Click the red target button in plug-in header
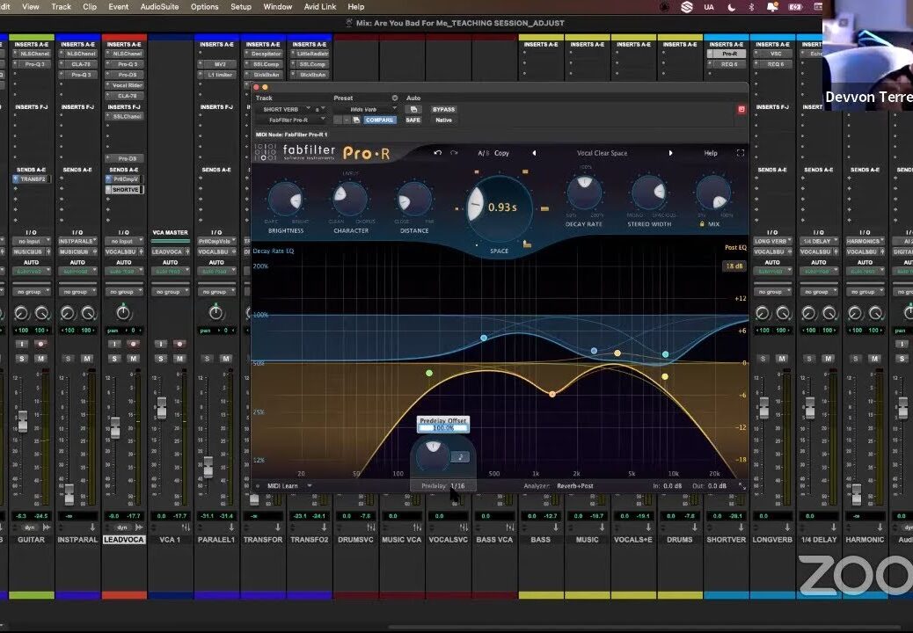The height and width of the screenshot is (633, 913). coord(741,109)
